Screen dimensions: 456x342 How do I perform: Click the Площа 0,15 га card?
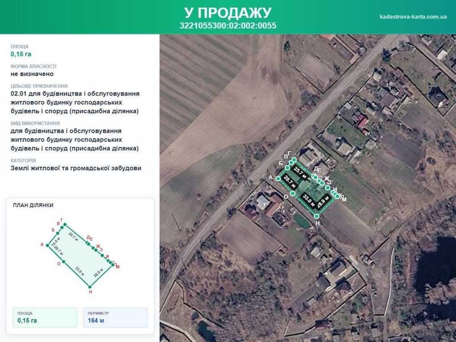tap(45, 317)
